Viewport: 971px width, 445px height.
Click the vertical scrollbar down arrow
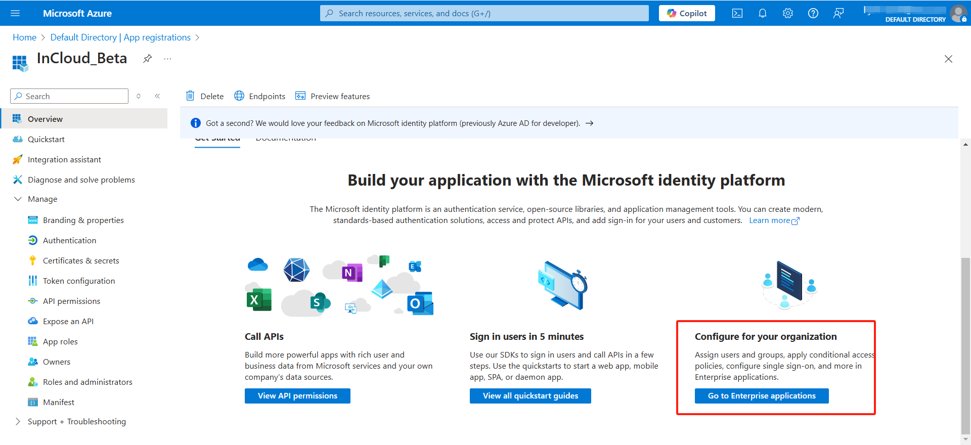click(x=965, y=439)
